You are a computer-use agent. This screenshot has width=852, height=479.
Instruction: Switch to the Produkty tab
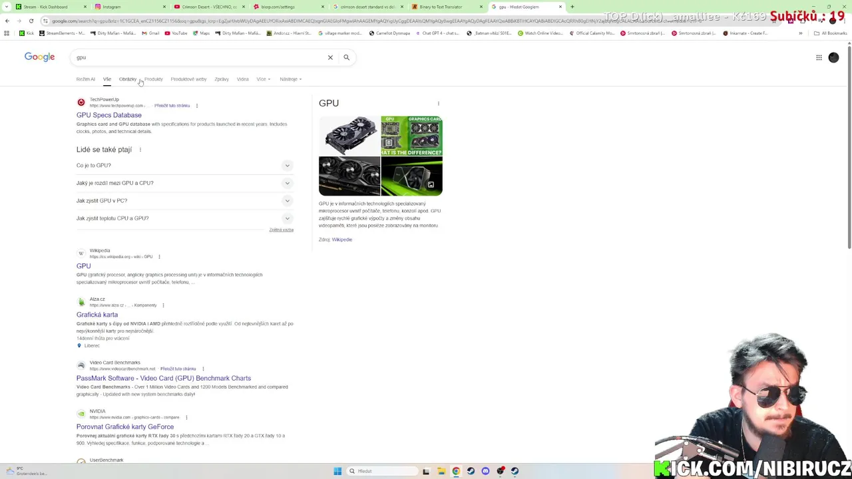pos(153,79)
